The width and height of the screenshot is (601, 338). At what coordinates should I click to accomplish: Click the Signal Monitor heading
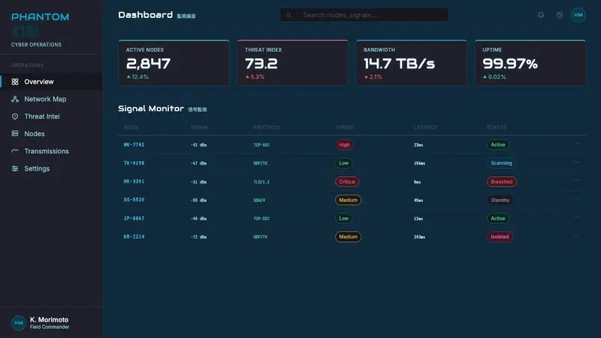[151, 108]
